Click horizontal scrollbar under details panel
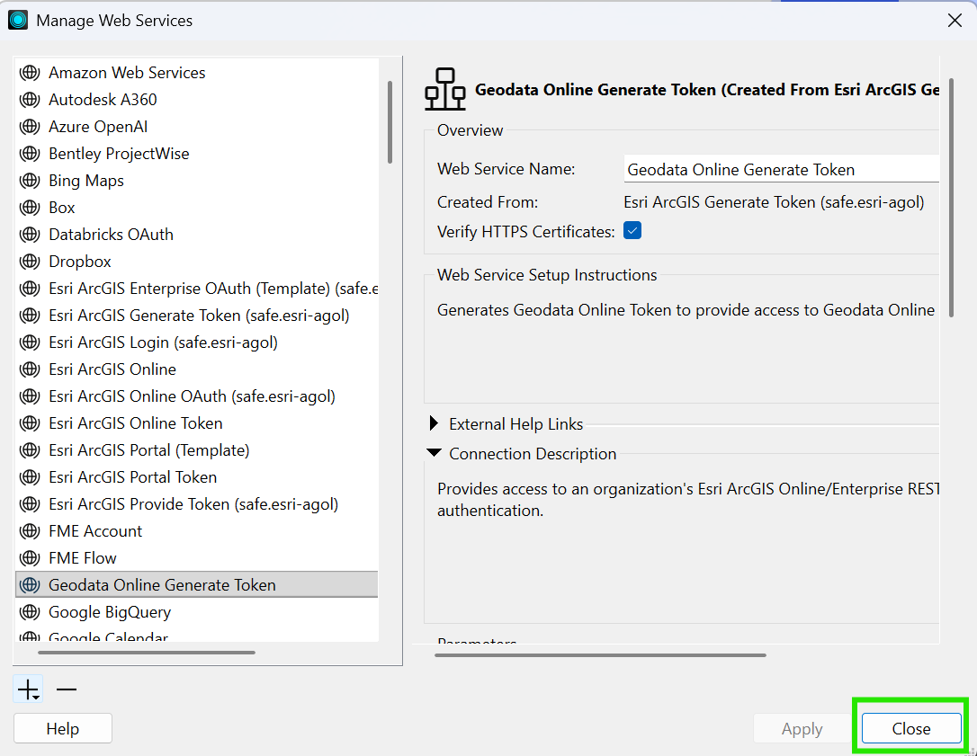 [601, 655]
